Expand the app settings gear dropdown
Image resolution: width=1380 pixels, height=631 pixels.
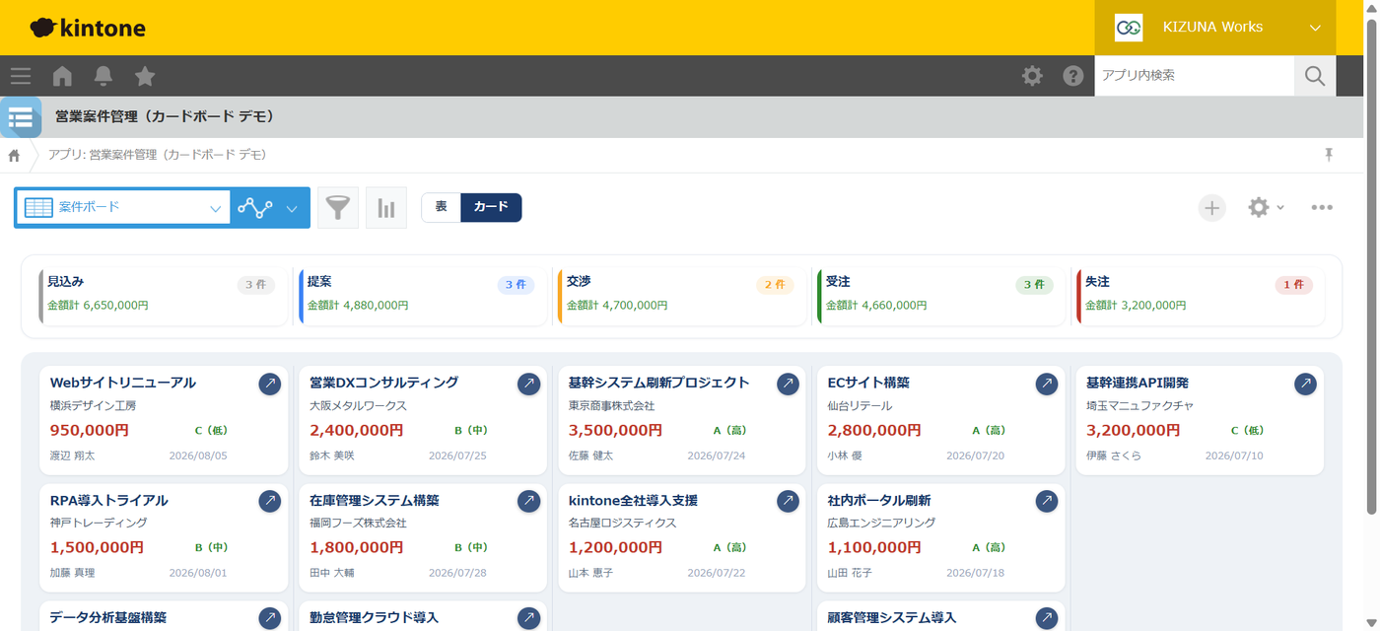click(x=1267, y=208)
